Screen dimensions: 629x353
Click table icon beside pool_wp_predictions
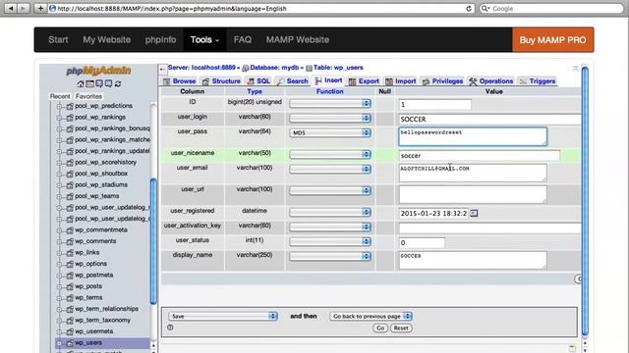pyautogui.click(x=70, y=106)
